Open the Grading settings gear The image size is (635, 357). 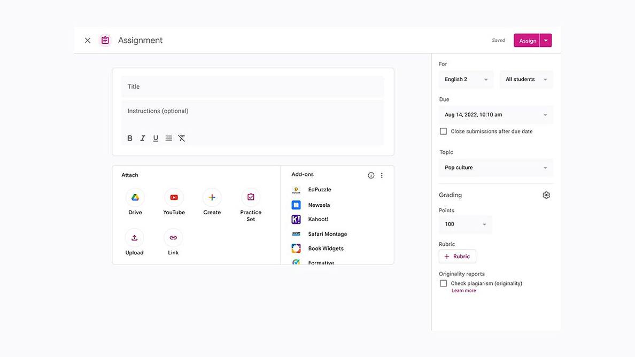pos(546,195)
